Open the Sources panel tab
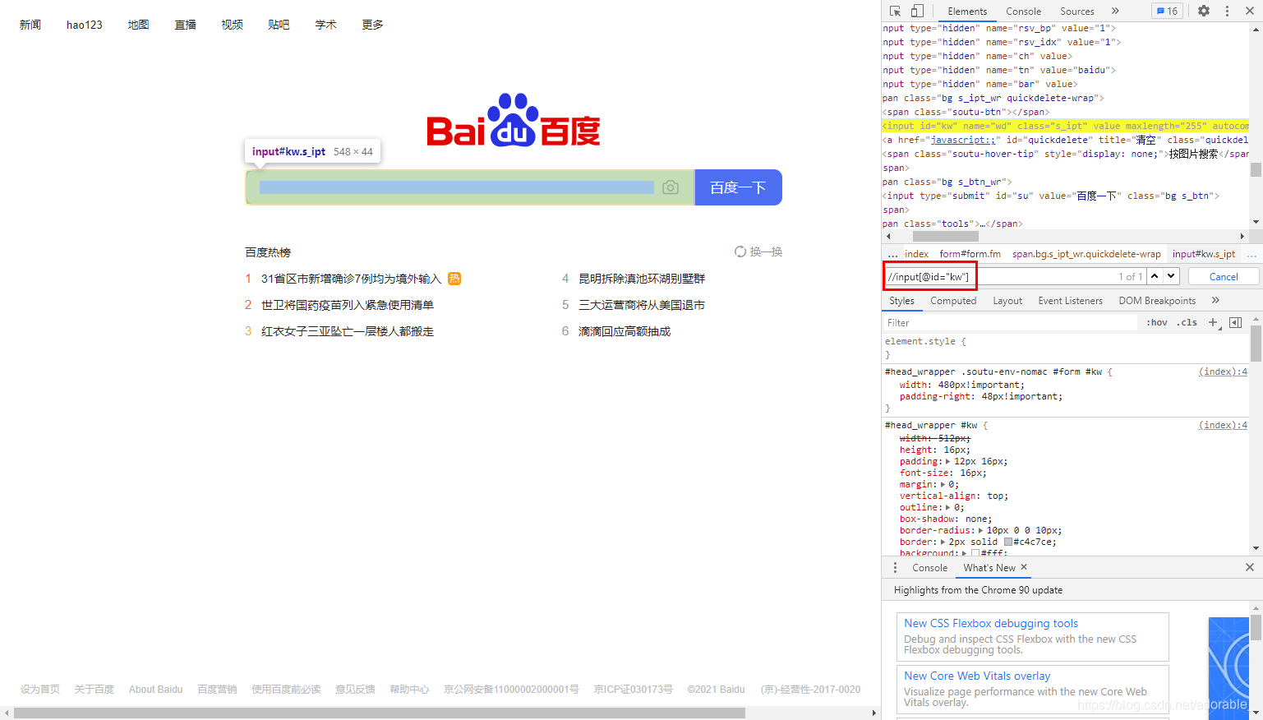1263x720 pixels. click(x=1076, y=11)
